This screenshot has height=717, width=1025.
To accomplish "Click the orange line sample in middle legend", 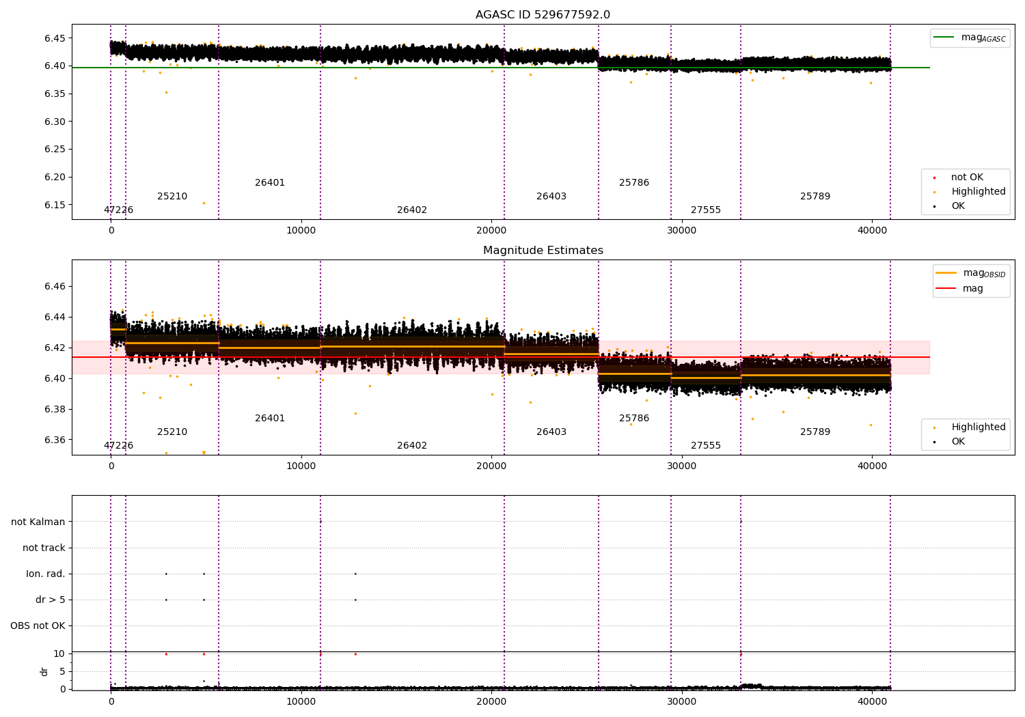I will coord(946,273).
